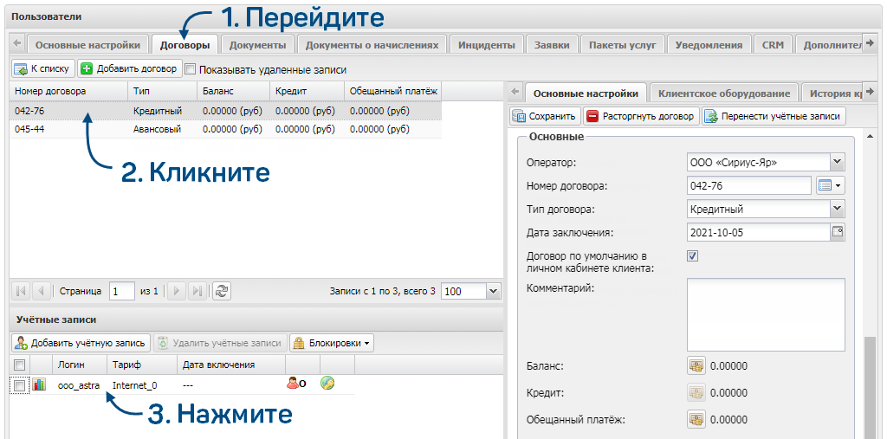Open Тип договора dropdown
The image size is (887, 439).
click(x=838, y=209)
